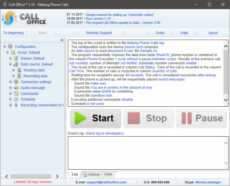
Task: Click the title bar app icon
Action: pyautogui.click(x=5, y=4)
